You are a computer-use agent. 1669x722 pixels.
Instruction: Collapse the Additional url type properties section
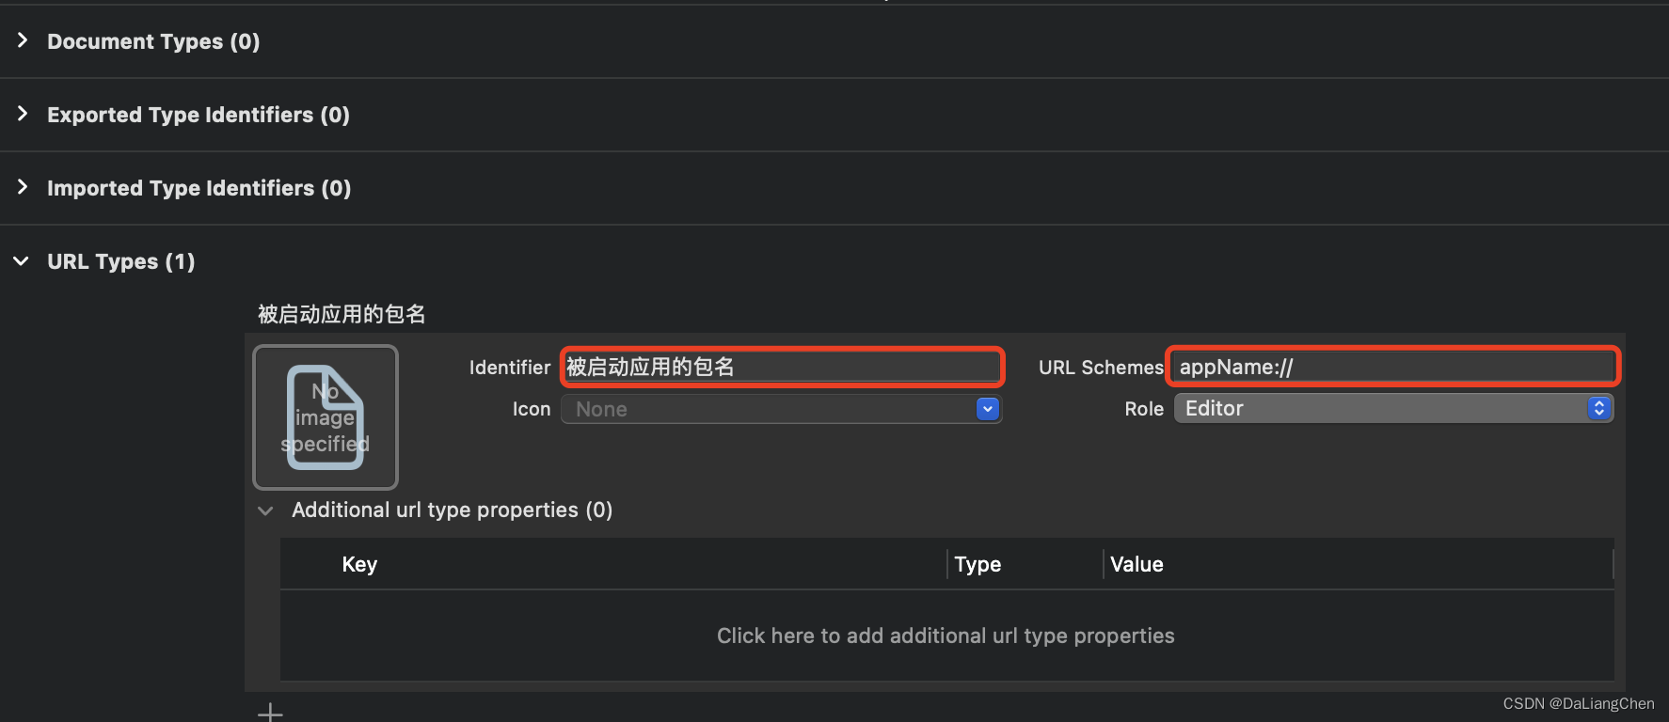point(265,510)
